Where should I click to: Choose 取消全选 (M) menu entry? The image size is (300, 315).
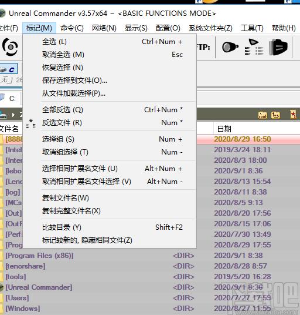pos(110,55)
